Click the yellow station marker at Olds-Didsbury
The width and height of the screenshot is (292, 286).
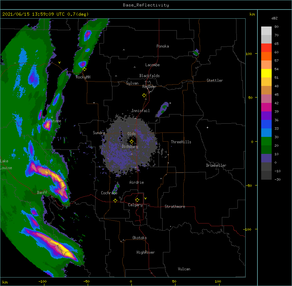[x=131, y=142]
